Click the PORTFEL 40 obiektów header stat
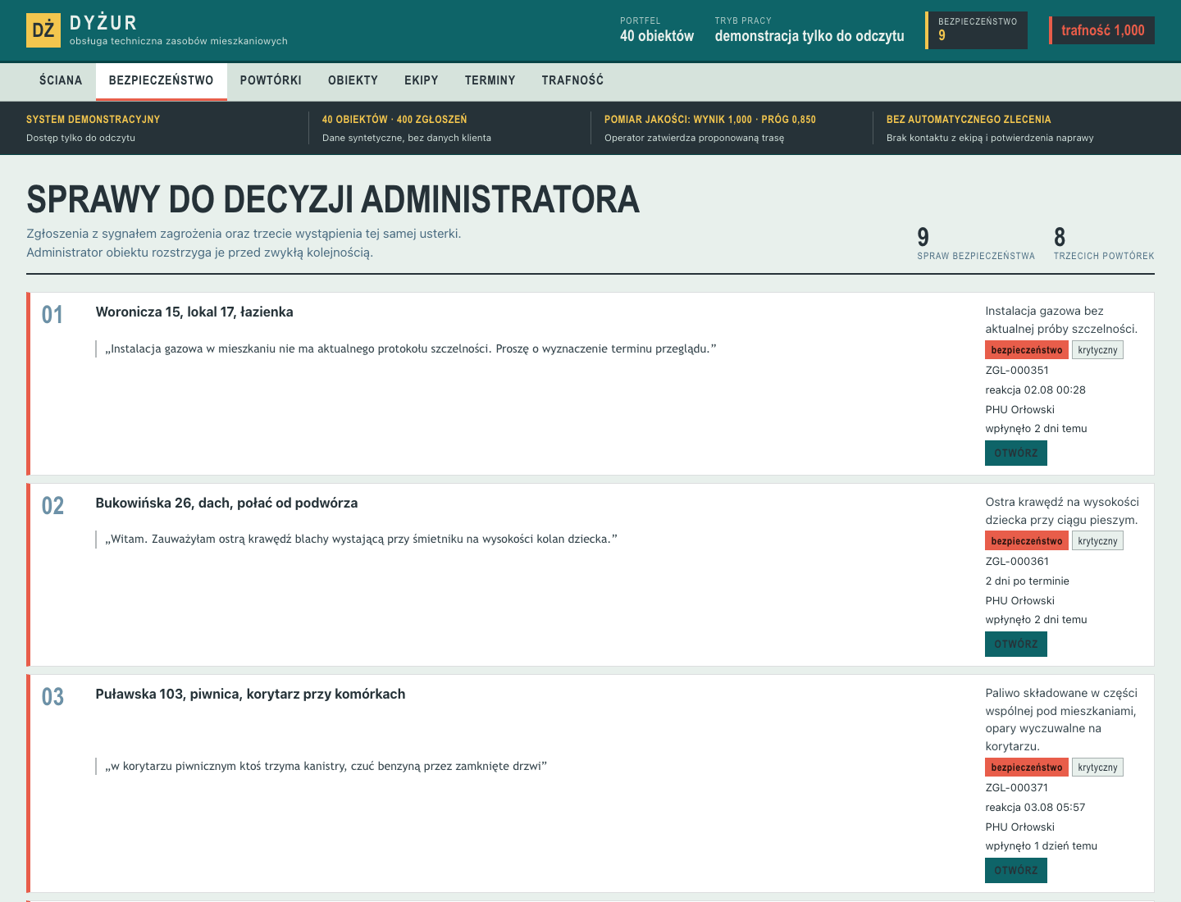Viewport: 1181px width, 902px height. [657, 30]
